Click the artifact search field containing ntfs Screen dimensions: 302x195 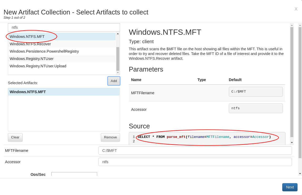tap(64, 27)
